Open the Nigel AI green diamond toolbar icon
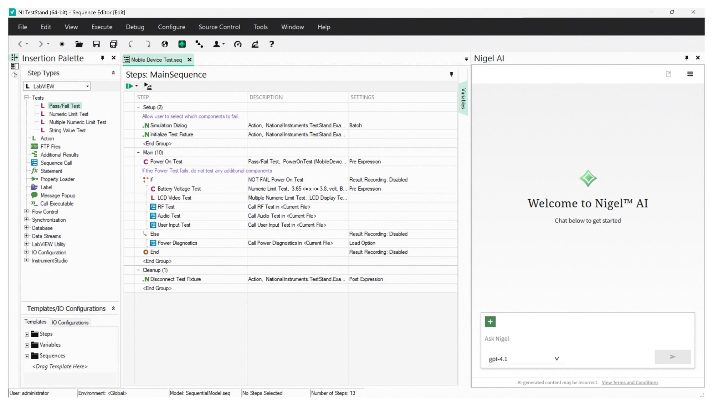This screenshot has height=406, width=713. coord(182,44)
